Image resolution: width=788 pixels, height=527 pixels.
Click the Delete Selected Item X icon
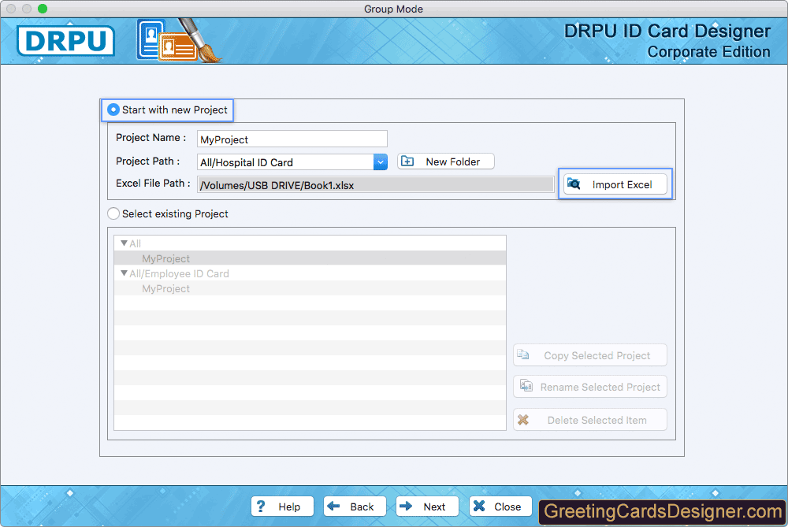coord(523,420)
